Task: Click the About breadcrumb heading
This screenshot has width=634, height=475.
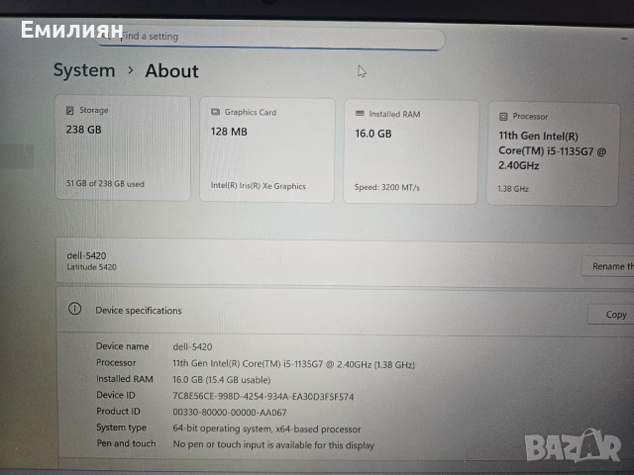Action: pyautogui.click(x=171, y=71)
